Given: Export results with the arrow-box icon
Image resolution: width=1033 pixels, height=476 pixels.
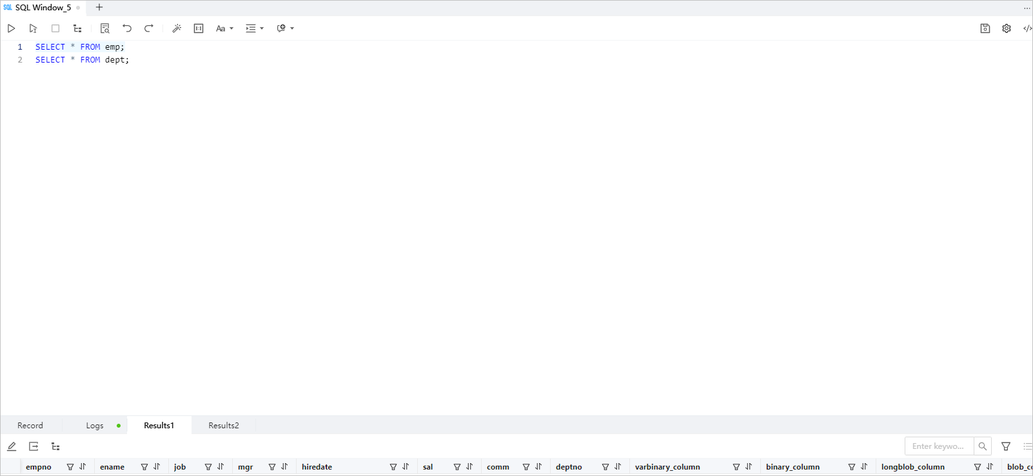Looking at the screenshot, I should click(x=34, y=446).
